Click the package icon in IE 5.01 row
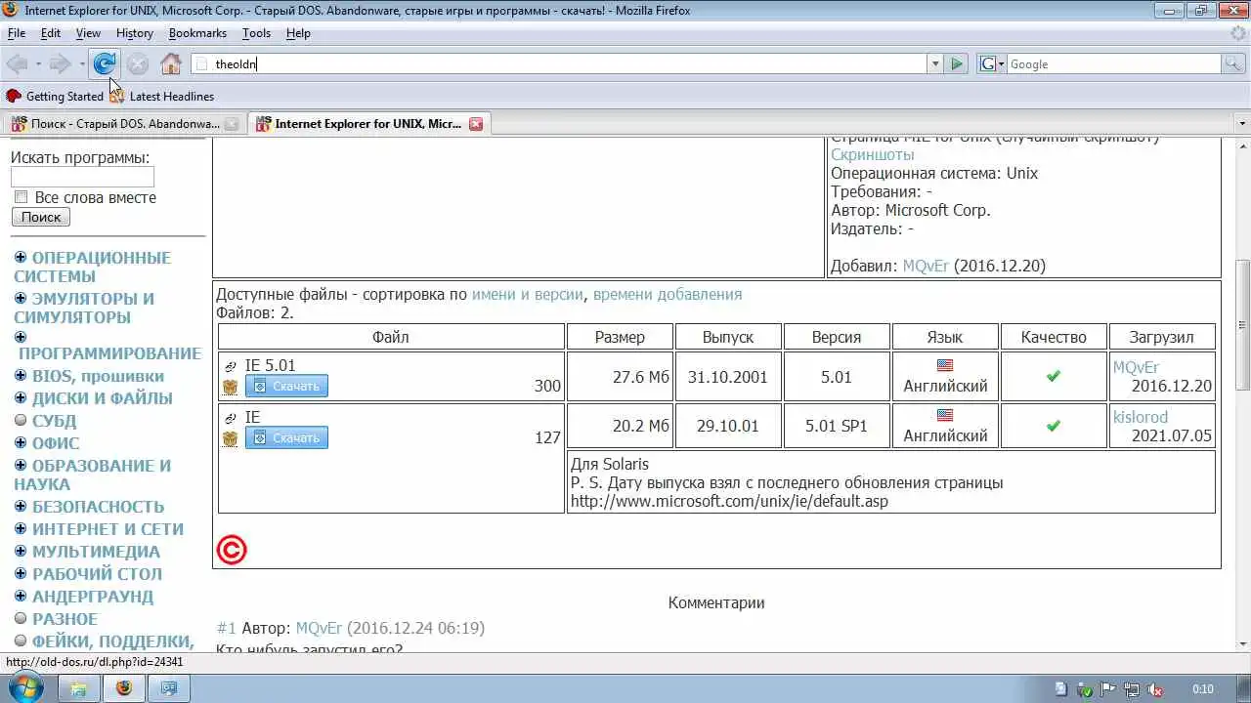The height and width of the screenshot is (703, 1251). click(x=231, y=387)
